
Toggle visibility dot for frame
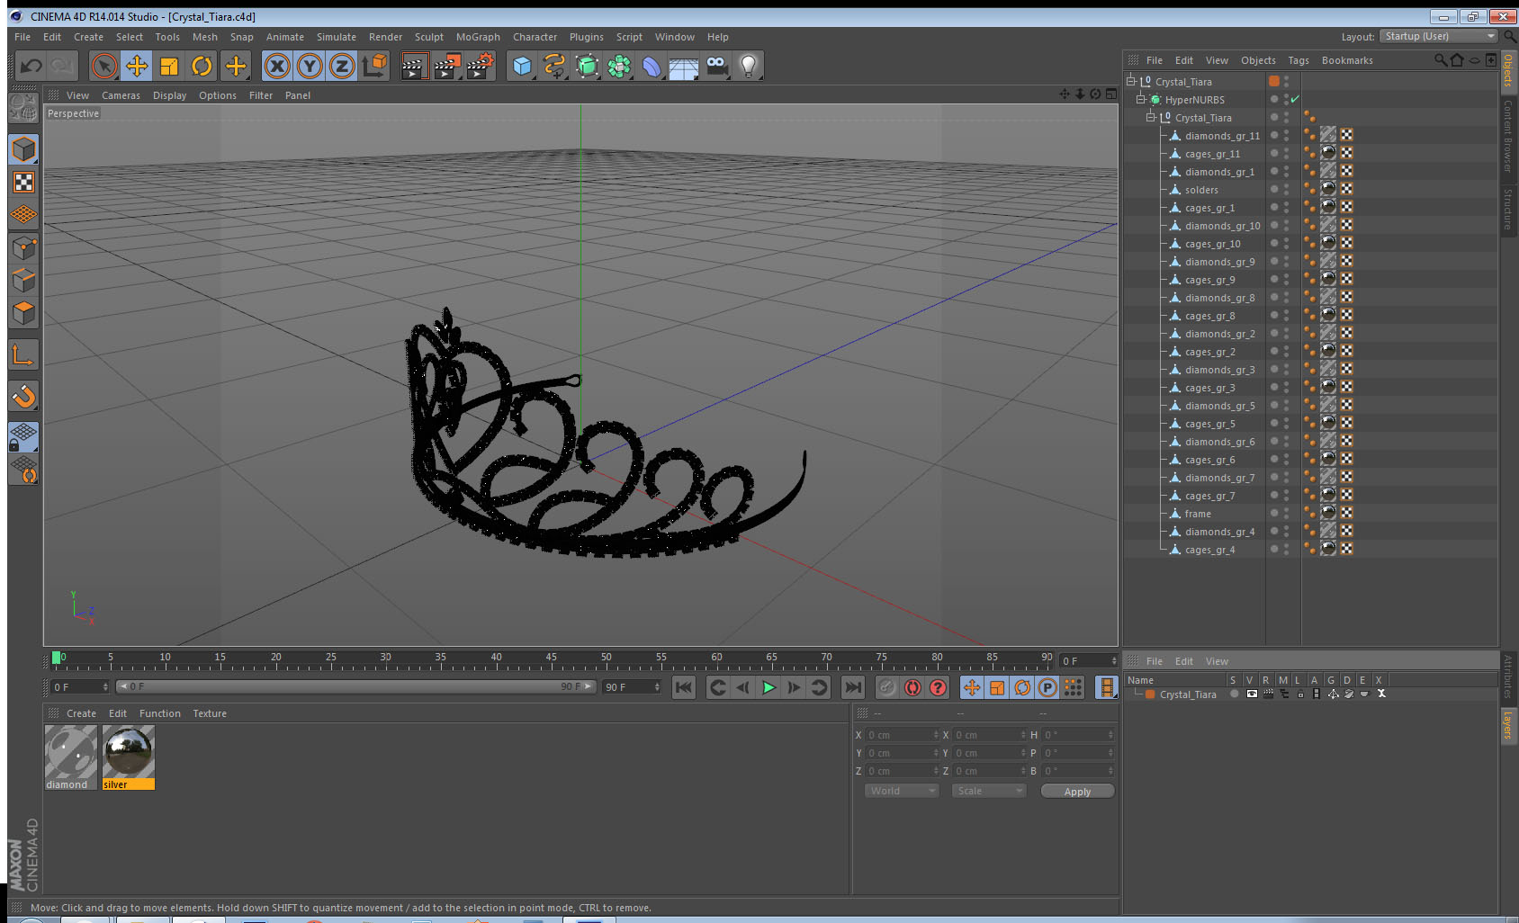(x=1274, y=513)
